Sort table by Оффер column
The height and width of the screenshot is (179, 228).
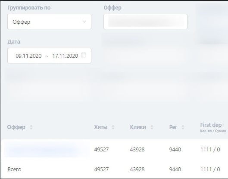coord(31,127)
